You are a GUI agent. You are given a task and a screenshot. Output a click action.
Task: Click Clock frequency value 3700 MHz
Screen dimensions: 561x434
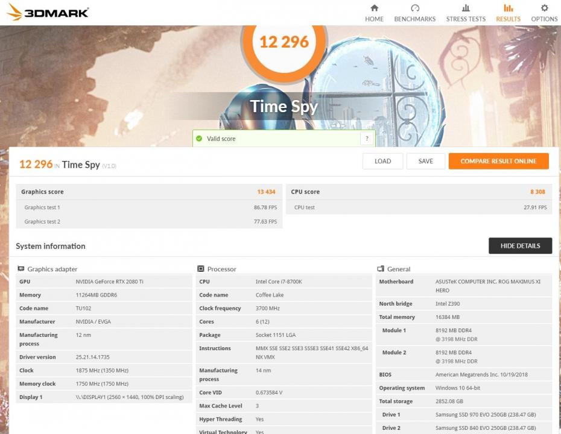pyautogui.click(x=268, y=308)
